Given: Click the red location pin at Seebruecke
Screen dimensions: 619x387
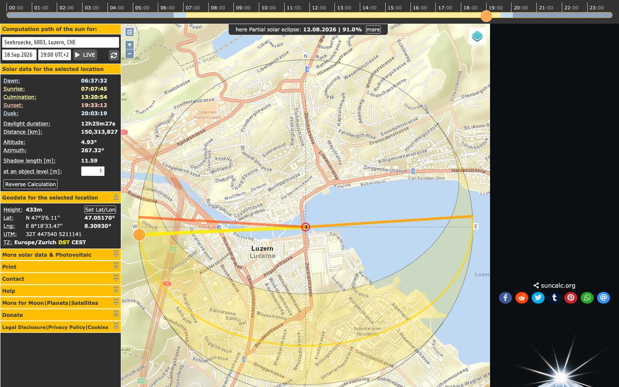Looking at the screenshot, I should pyautogui.click(x=305, y=227).
